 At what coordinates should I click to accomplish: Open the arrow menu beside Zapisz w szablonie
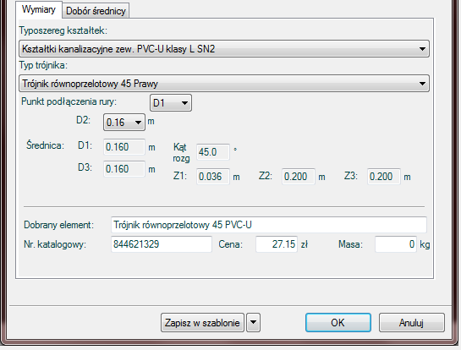(253, 323)
